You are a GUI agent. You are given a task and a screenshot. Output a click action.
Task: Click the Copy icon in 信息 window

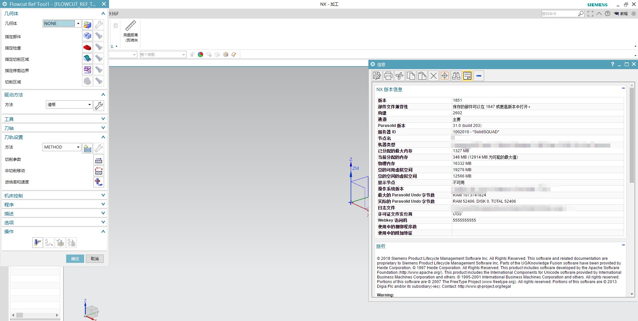click(x=411, y=76)
